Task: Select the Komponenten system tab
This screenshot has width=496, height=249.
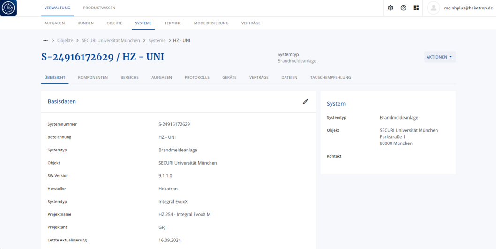Action: [x=93, y=77]
